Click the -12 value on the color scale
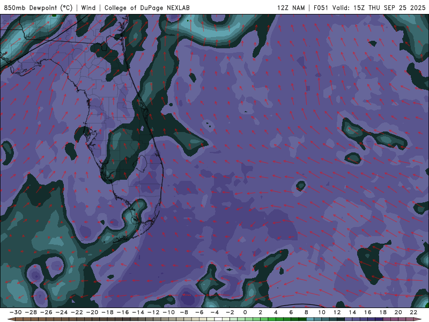The image size is (429, 322). 153,312
